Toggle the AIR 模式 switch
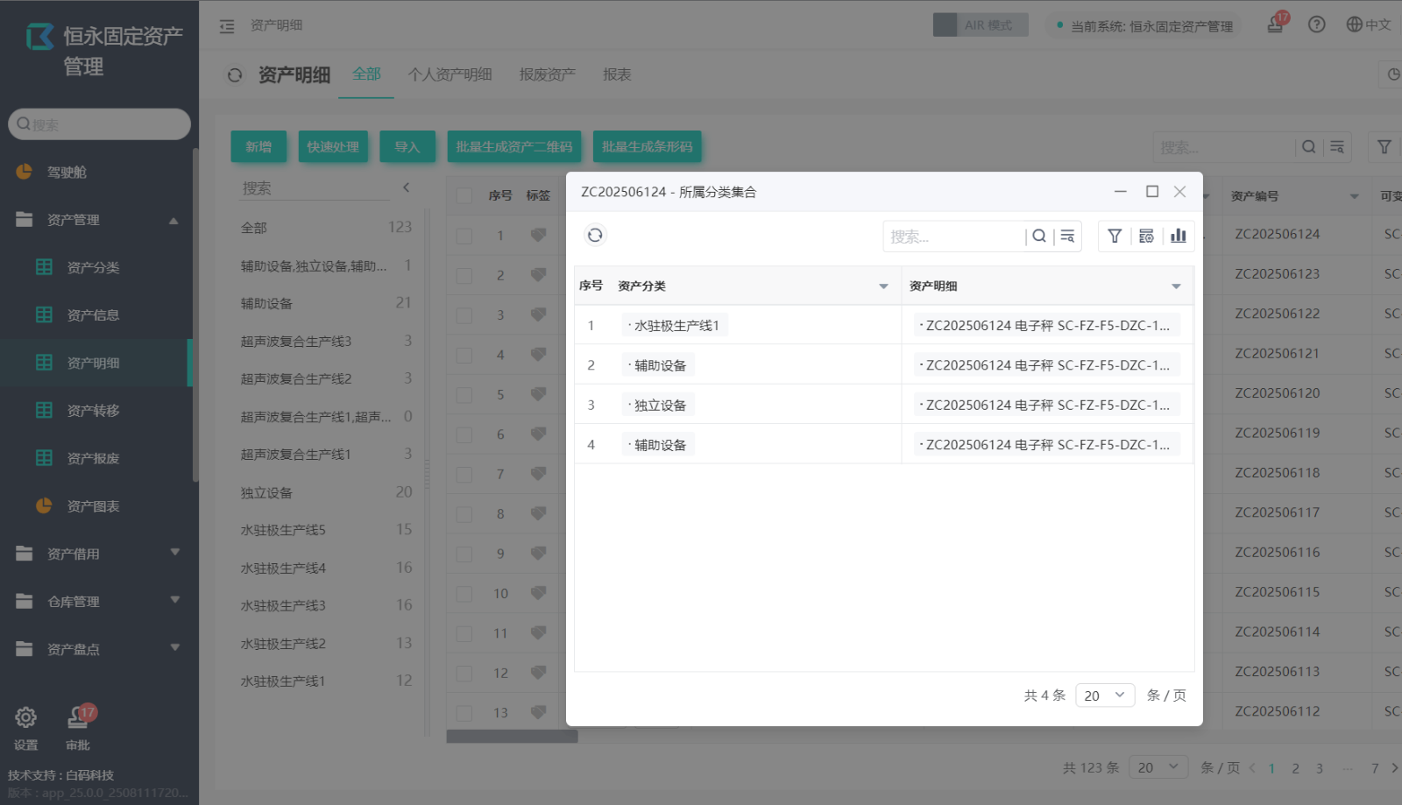This screenshot has width=1402, height=805. point(980,25)
